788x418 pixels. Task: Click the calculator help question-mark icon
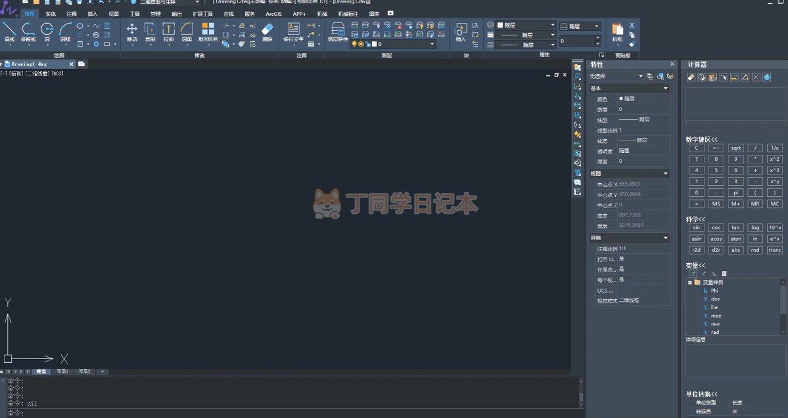coord(767,77)
